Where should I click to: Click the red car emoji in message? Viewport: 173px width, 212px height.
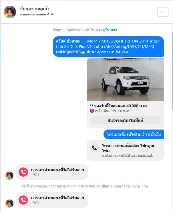[x=84, y=41]
